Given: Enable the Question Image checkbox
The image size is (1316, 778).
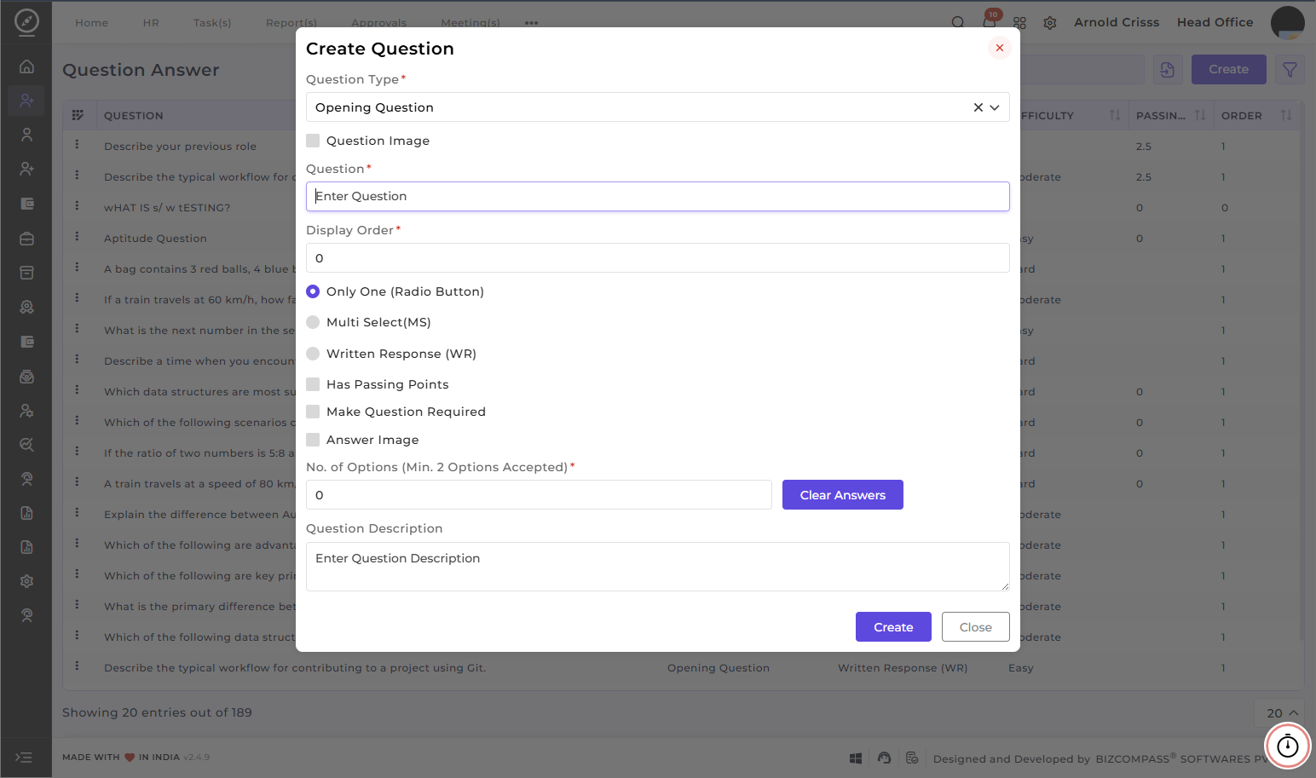Looking at the screenshot, I should click(313, 141).
